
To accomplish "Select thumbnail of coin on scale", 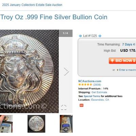I will pos(66,124).
